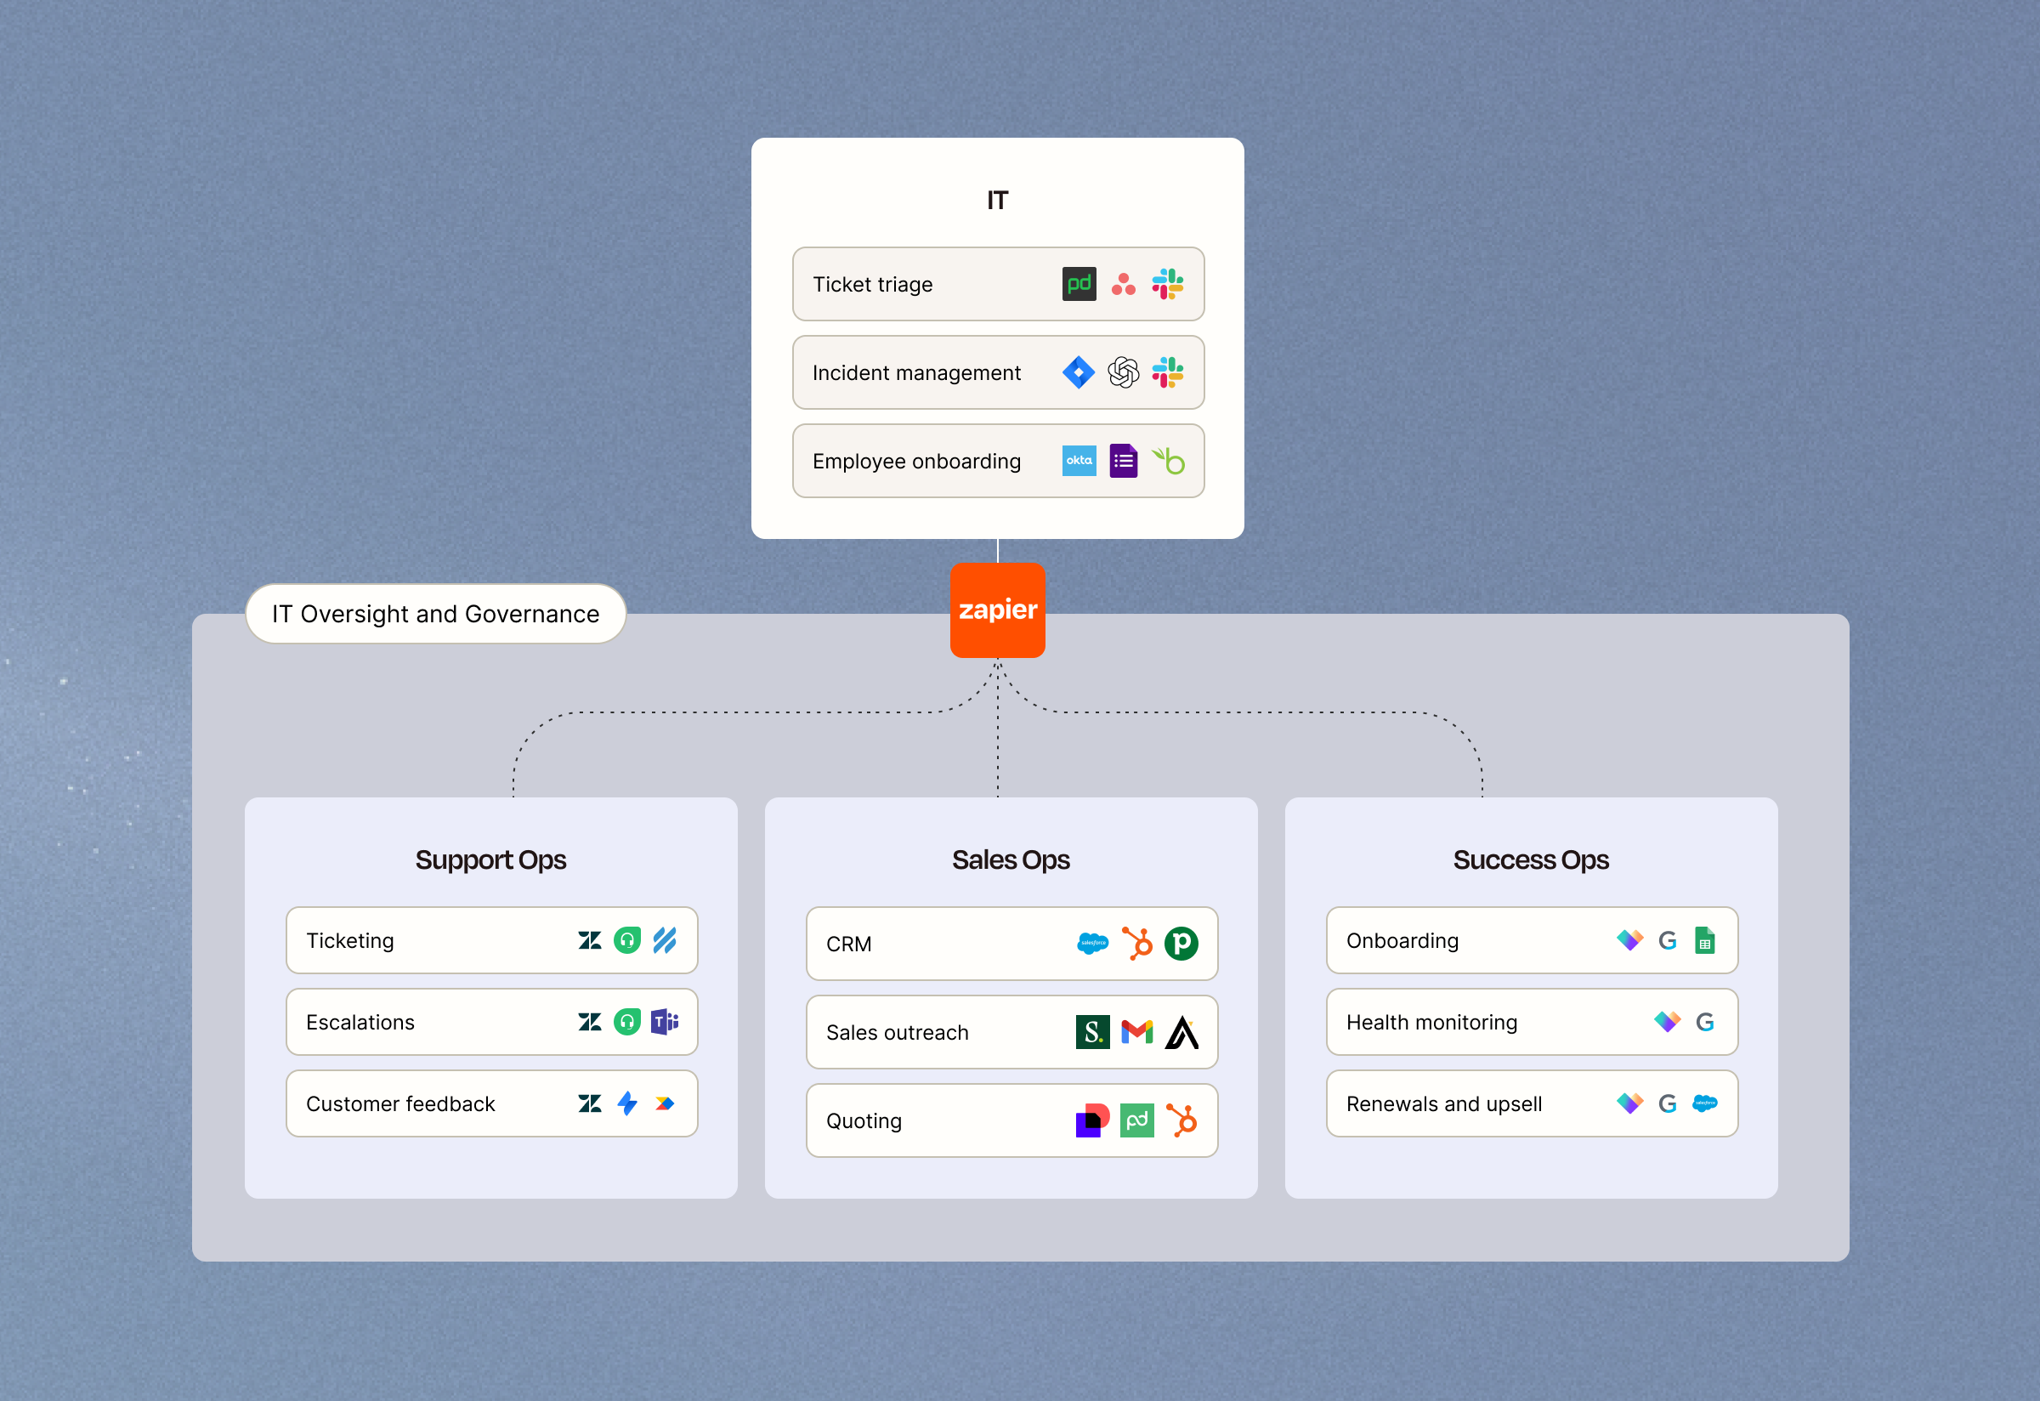Screen dimensions: 2040x1401
Task: Click the orange Zapier logo
Action: pyautogui.click(x=997, y=610)
